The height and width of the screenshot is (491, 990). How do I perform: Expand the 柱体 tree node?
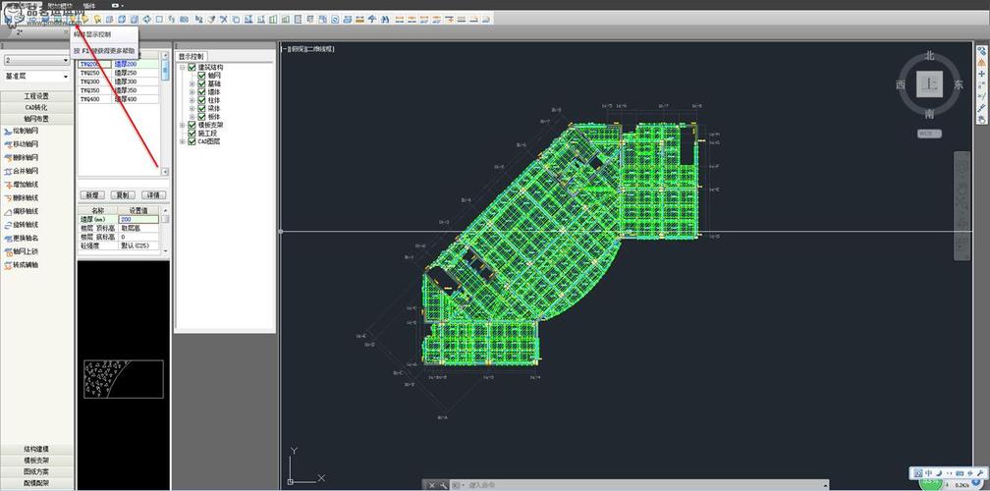pyautogui.click(x=192, y=100)
